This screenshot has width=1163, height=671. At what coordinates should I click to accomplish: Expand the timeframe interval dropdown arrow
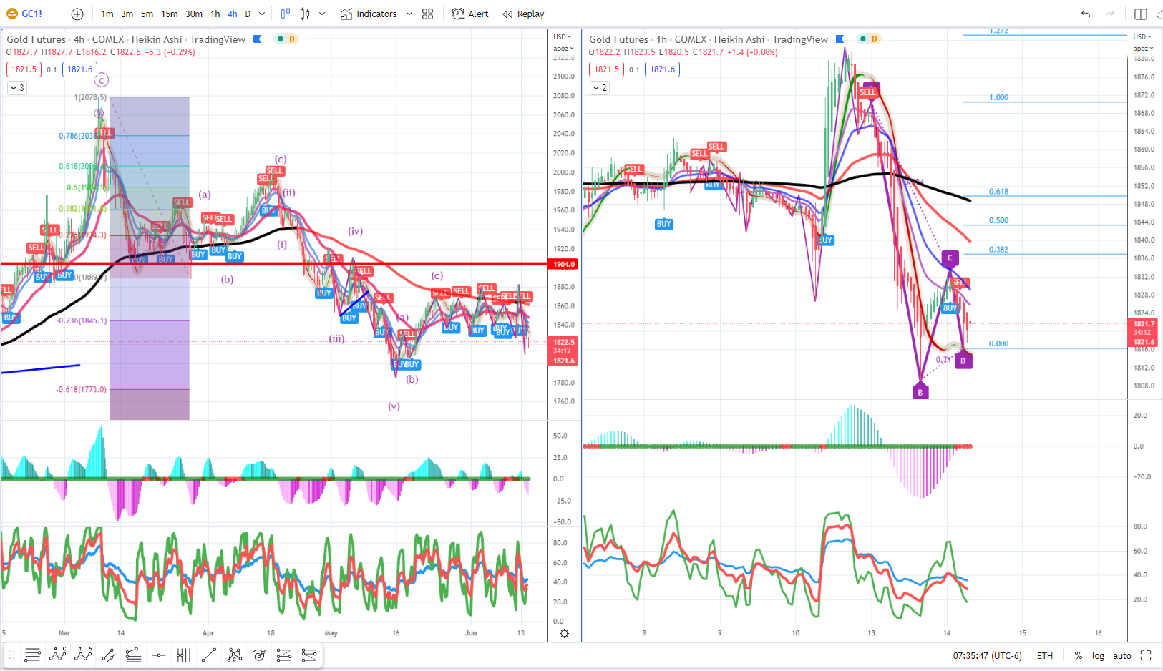tap(262, 14)
